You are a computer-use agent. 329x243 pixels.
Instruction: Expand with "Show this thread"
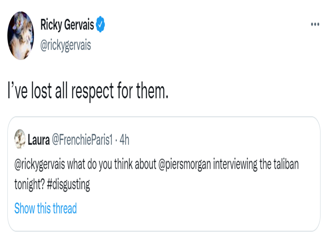pos(46,208)
